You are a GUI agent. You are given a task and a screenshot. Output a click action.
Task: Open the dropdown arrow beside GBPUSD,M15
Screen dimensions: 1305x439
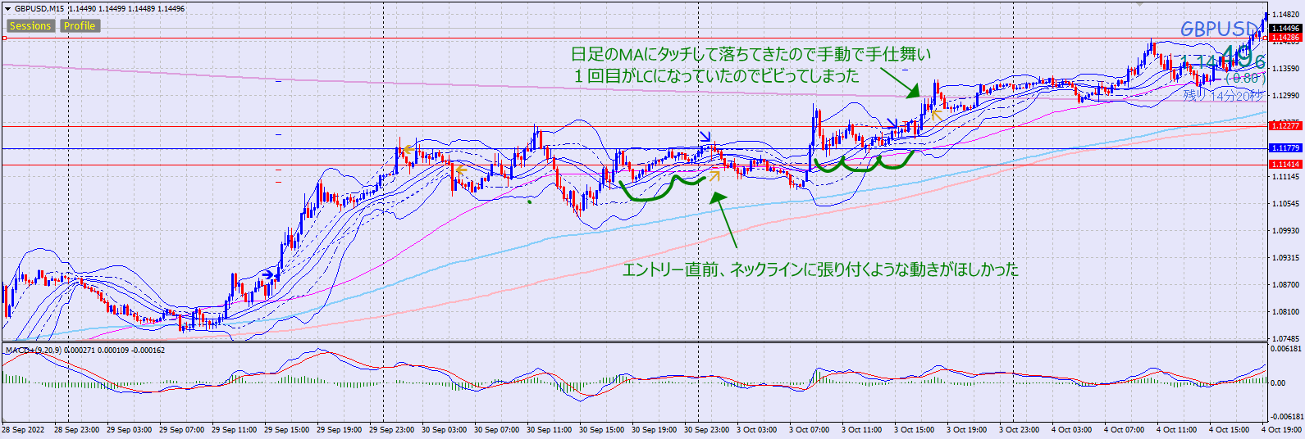pyautogui.click(x=7, y=9)
